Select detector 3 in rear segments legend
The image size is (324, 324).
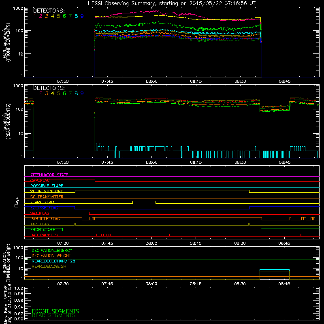(x=47, y=94)
